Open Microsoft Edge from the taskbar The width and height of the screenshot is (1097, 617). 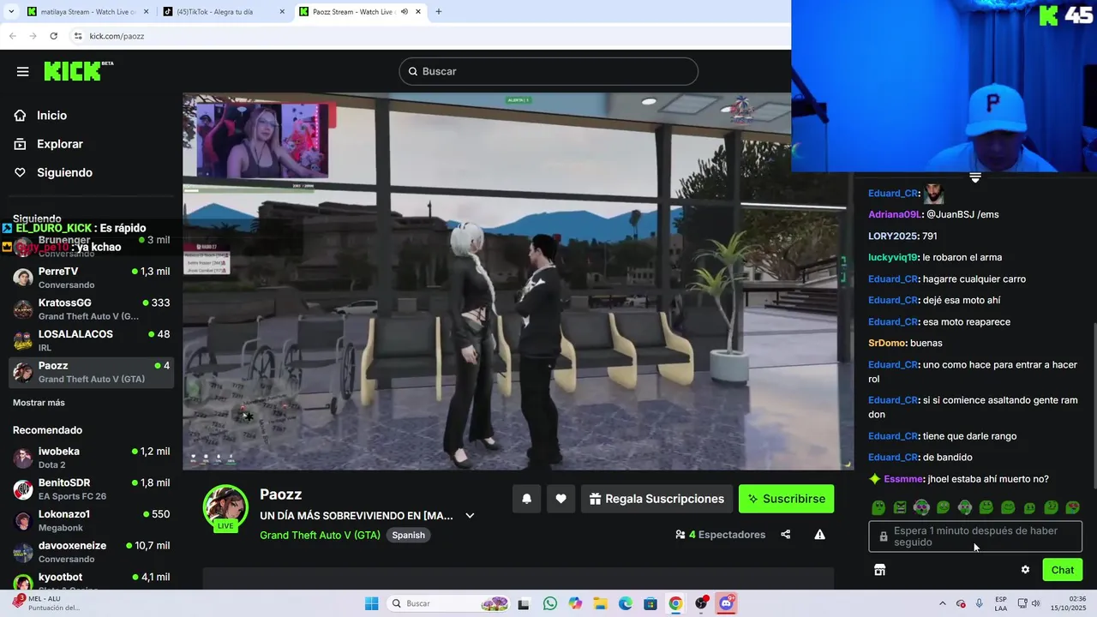626,603
